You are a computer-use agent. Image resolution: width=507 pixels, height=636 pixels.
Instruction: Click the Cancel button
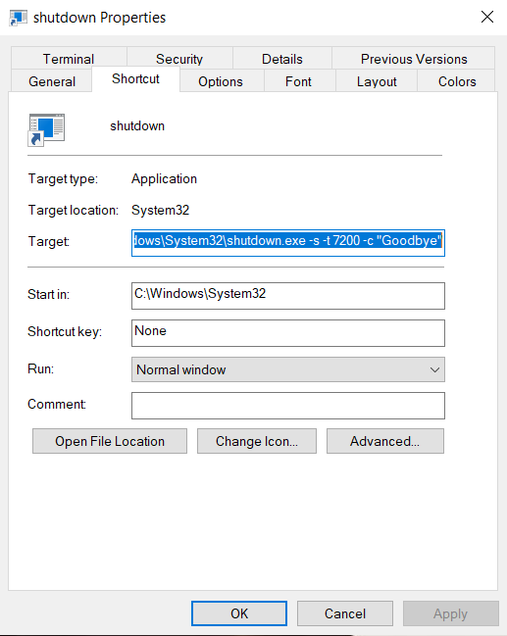(345, 613)
